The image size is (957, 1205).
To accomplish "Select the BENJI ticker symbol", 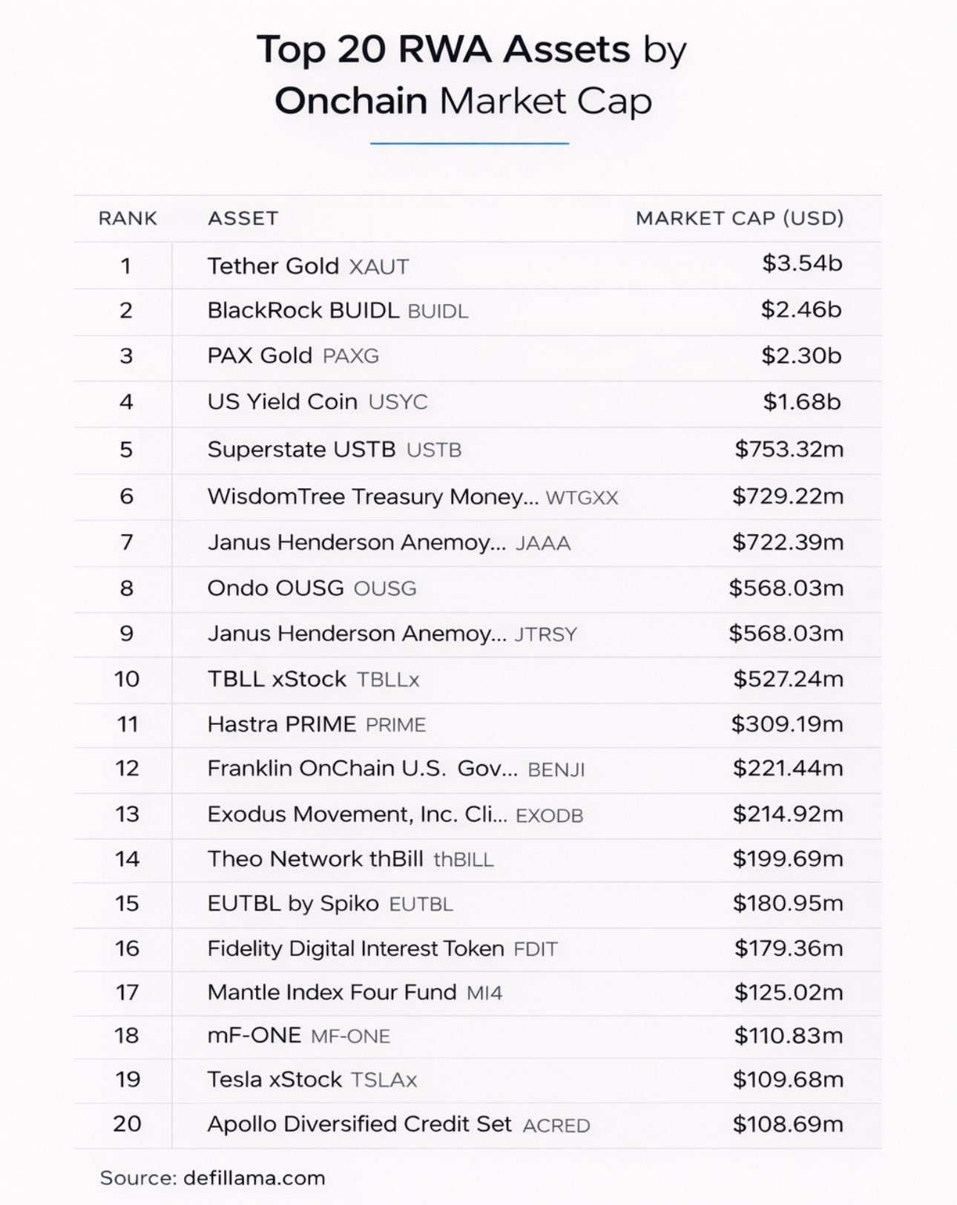I will coord(556,769).
